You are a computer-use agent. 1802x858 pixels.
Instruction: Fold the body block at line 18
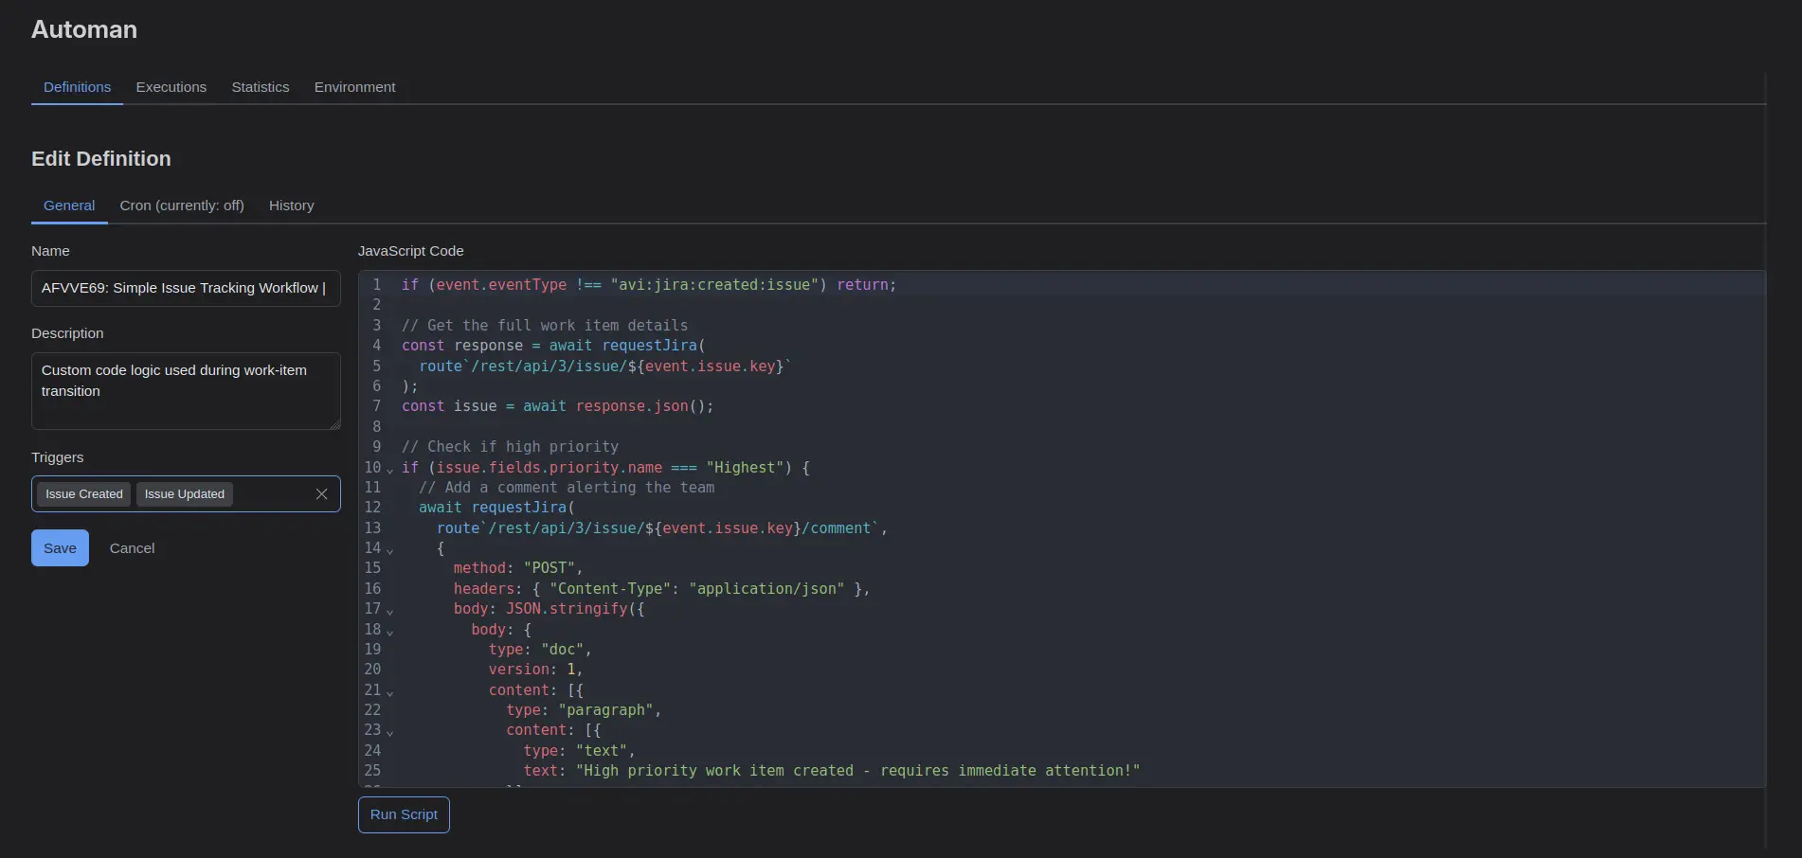389,632
